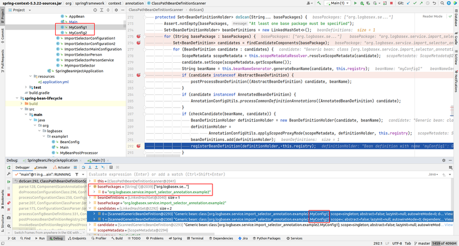Select MyConfig1 in the project tree
Screen dimensions: 459x246
point(78,27)
